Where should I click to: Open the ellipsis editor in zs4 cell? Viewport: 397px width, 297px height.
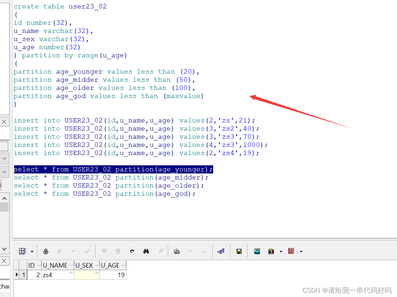72,273
